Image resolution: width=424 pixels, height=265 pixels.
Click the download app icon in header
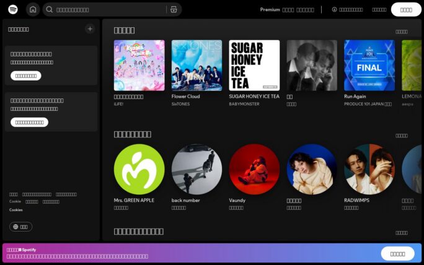click(335, 9)
